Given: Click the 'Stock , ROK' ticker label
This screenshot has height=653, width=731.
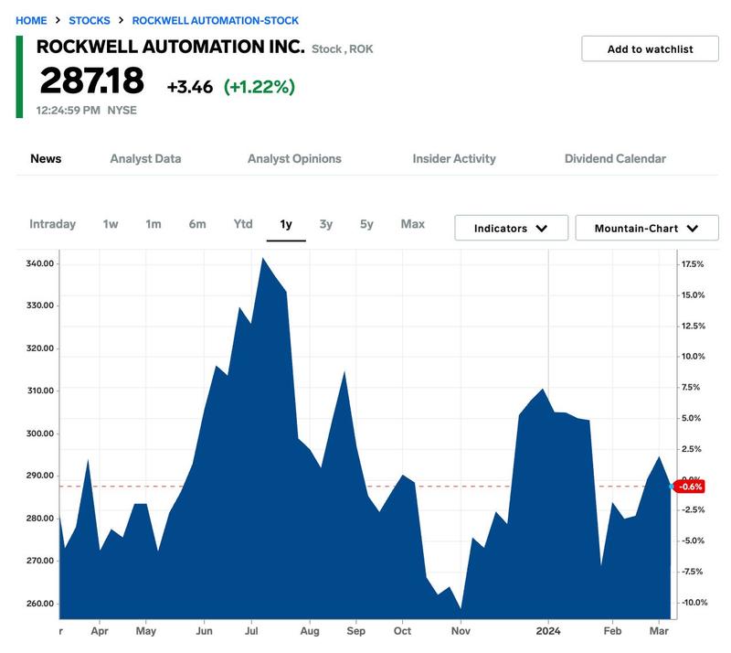Looking at the screenshot, I should (x=342, y=49).
